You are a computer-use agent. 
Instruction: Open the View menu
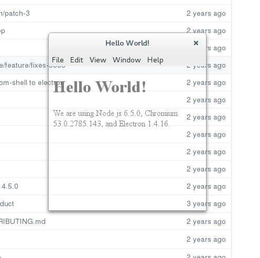[x=97, y=60]
